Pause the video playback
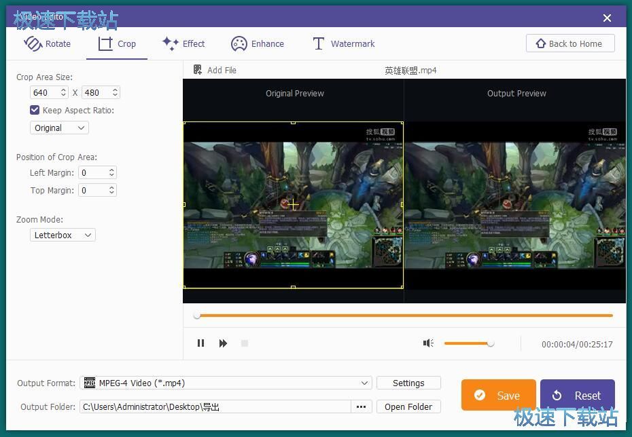Viewport: 632px width, 437px height. click(x=200, y=343)
